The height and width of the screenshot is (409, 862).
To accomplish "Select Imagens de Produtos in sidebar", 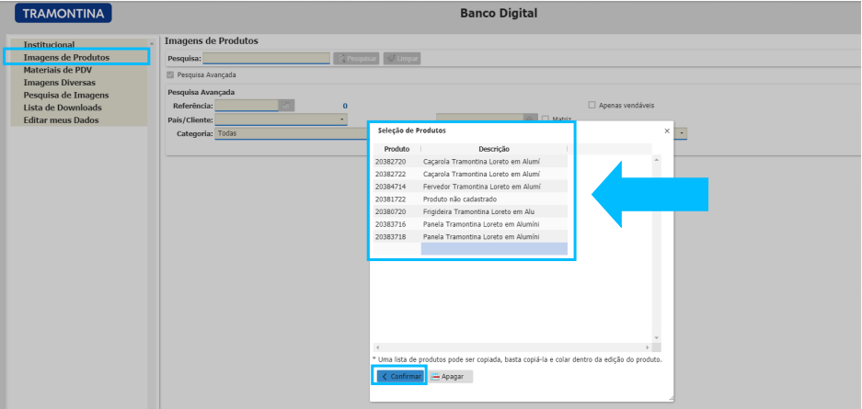I will coord(66,57).
